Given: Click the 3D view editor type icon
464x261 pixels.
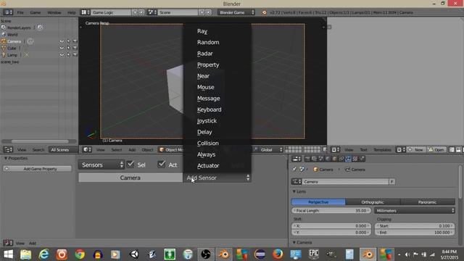Looking at the screenshot, I should coord(87,150).
